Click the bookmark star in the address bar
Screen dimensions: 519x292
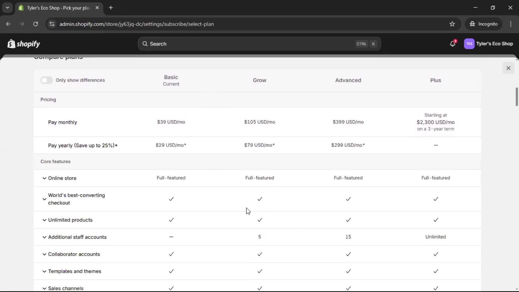[x=452, y=24]
